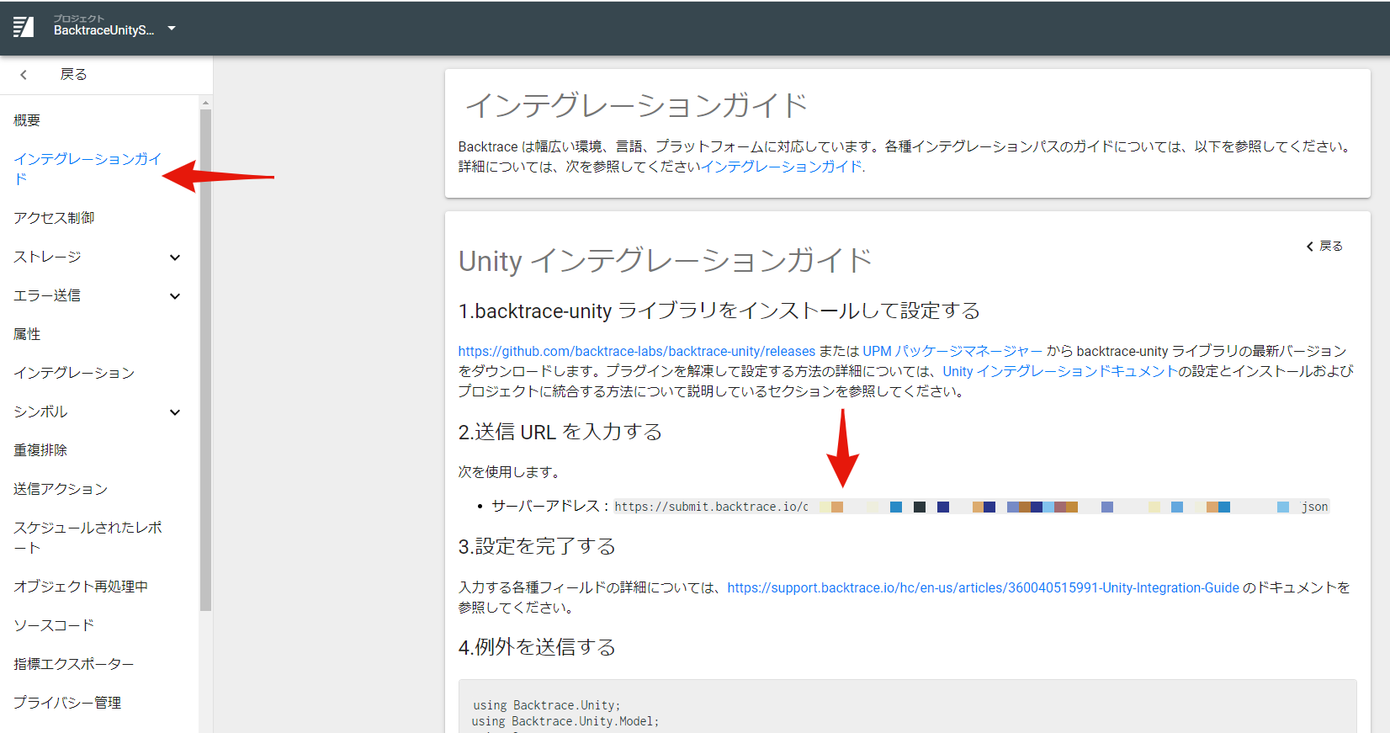Open the UPM パッケージマネージャー link
Screen dimensions: 1390x733
click(x=952, y=351)
